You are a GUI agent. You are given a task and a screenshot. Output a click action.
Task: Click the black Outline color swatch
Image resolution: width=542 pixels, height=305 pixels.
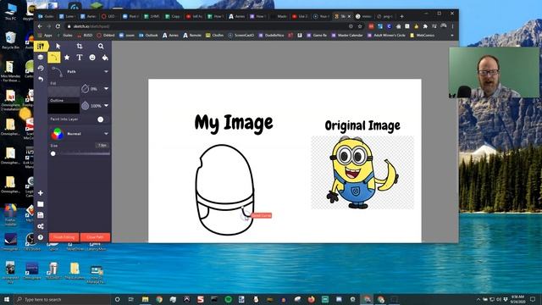click(x=64, y=108)
